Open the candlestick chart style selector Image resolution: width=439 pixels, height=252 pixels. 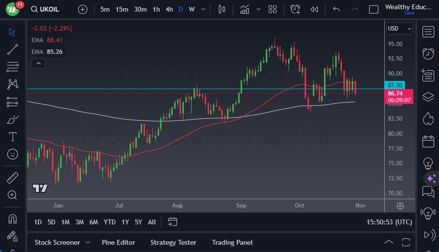222,9
